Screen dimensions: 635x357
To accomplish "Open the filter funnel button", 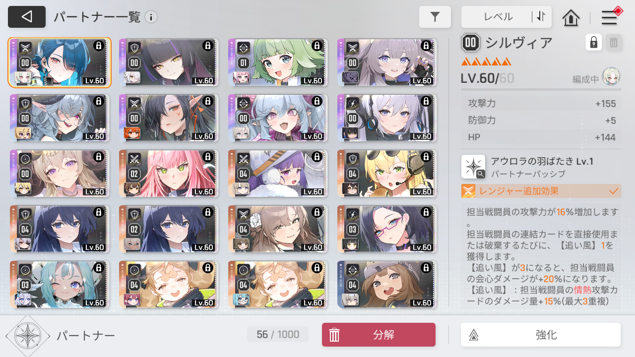I will [x=435, y=17].
